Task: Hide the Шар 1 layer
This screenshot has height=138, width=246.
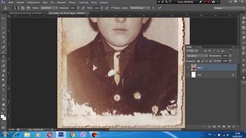Action: tap(188, 67)
